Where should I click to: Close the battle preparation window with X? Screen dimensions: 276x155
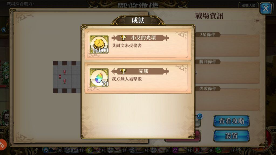point(265,8)
